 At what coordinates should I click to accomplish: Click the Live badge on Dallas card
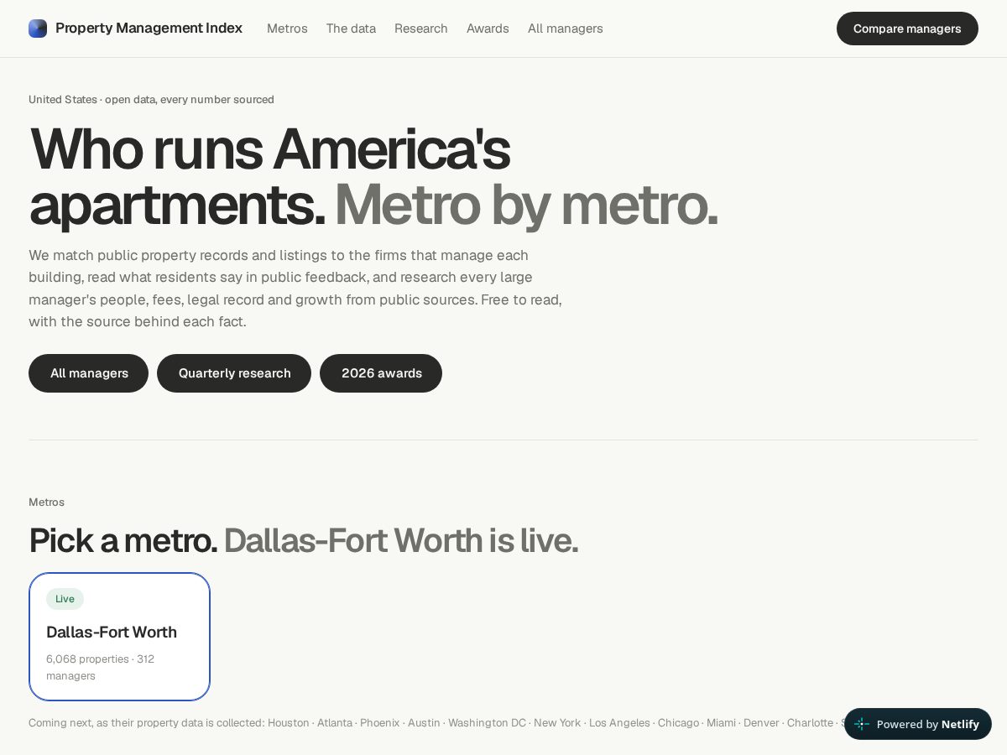pyautogui.click(x=65, y=599)
